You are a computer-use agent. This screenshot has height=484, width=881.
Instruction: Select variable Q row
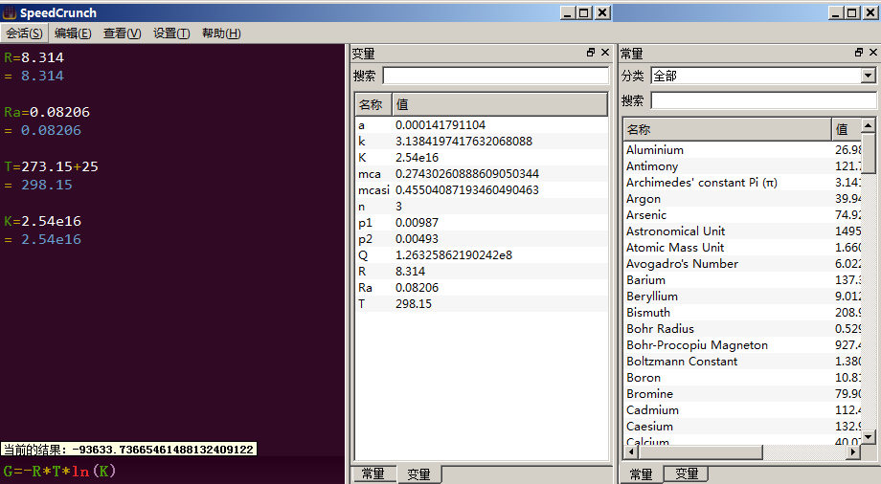[x=481, y=255]
